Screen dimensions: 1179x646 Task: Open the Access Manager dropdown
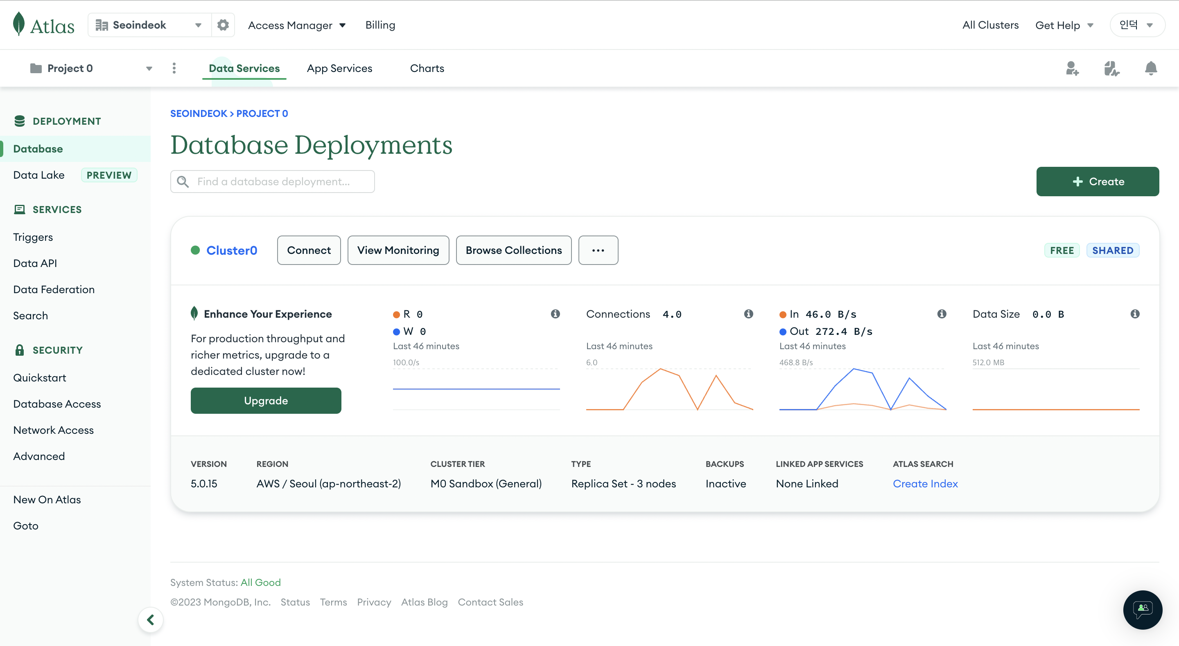[x=296, y=25]
